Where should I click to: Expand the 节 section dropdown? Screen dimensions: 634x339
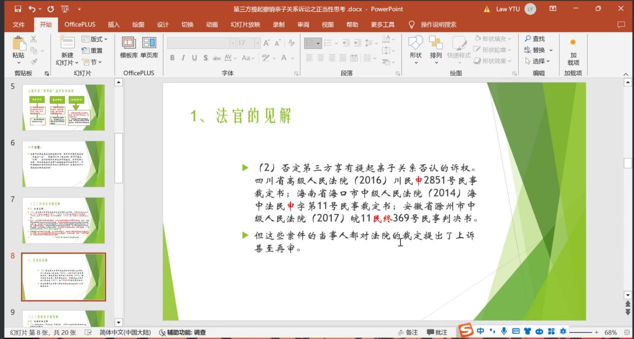point(92,62)
